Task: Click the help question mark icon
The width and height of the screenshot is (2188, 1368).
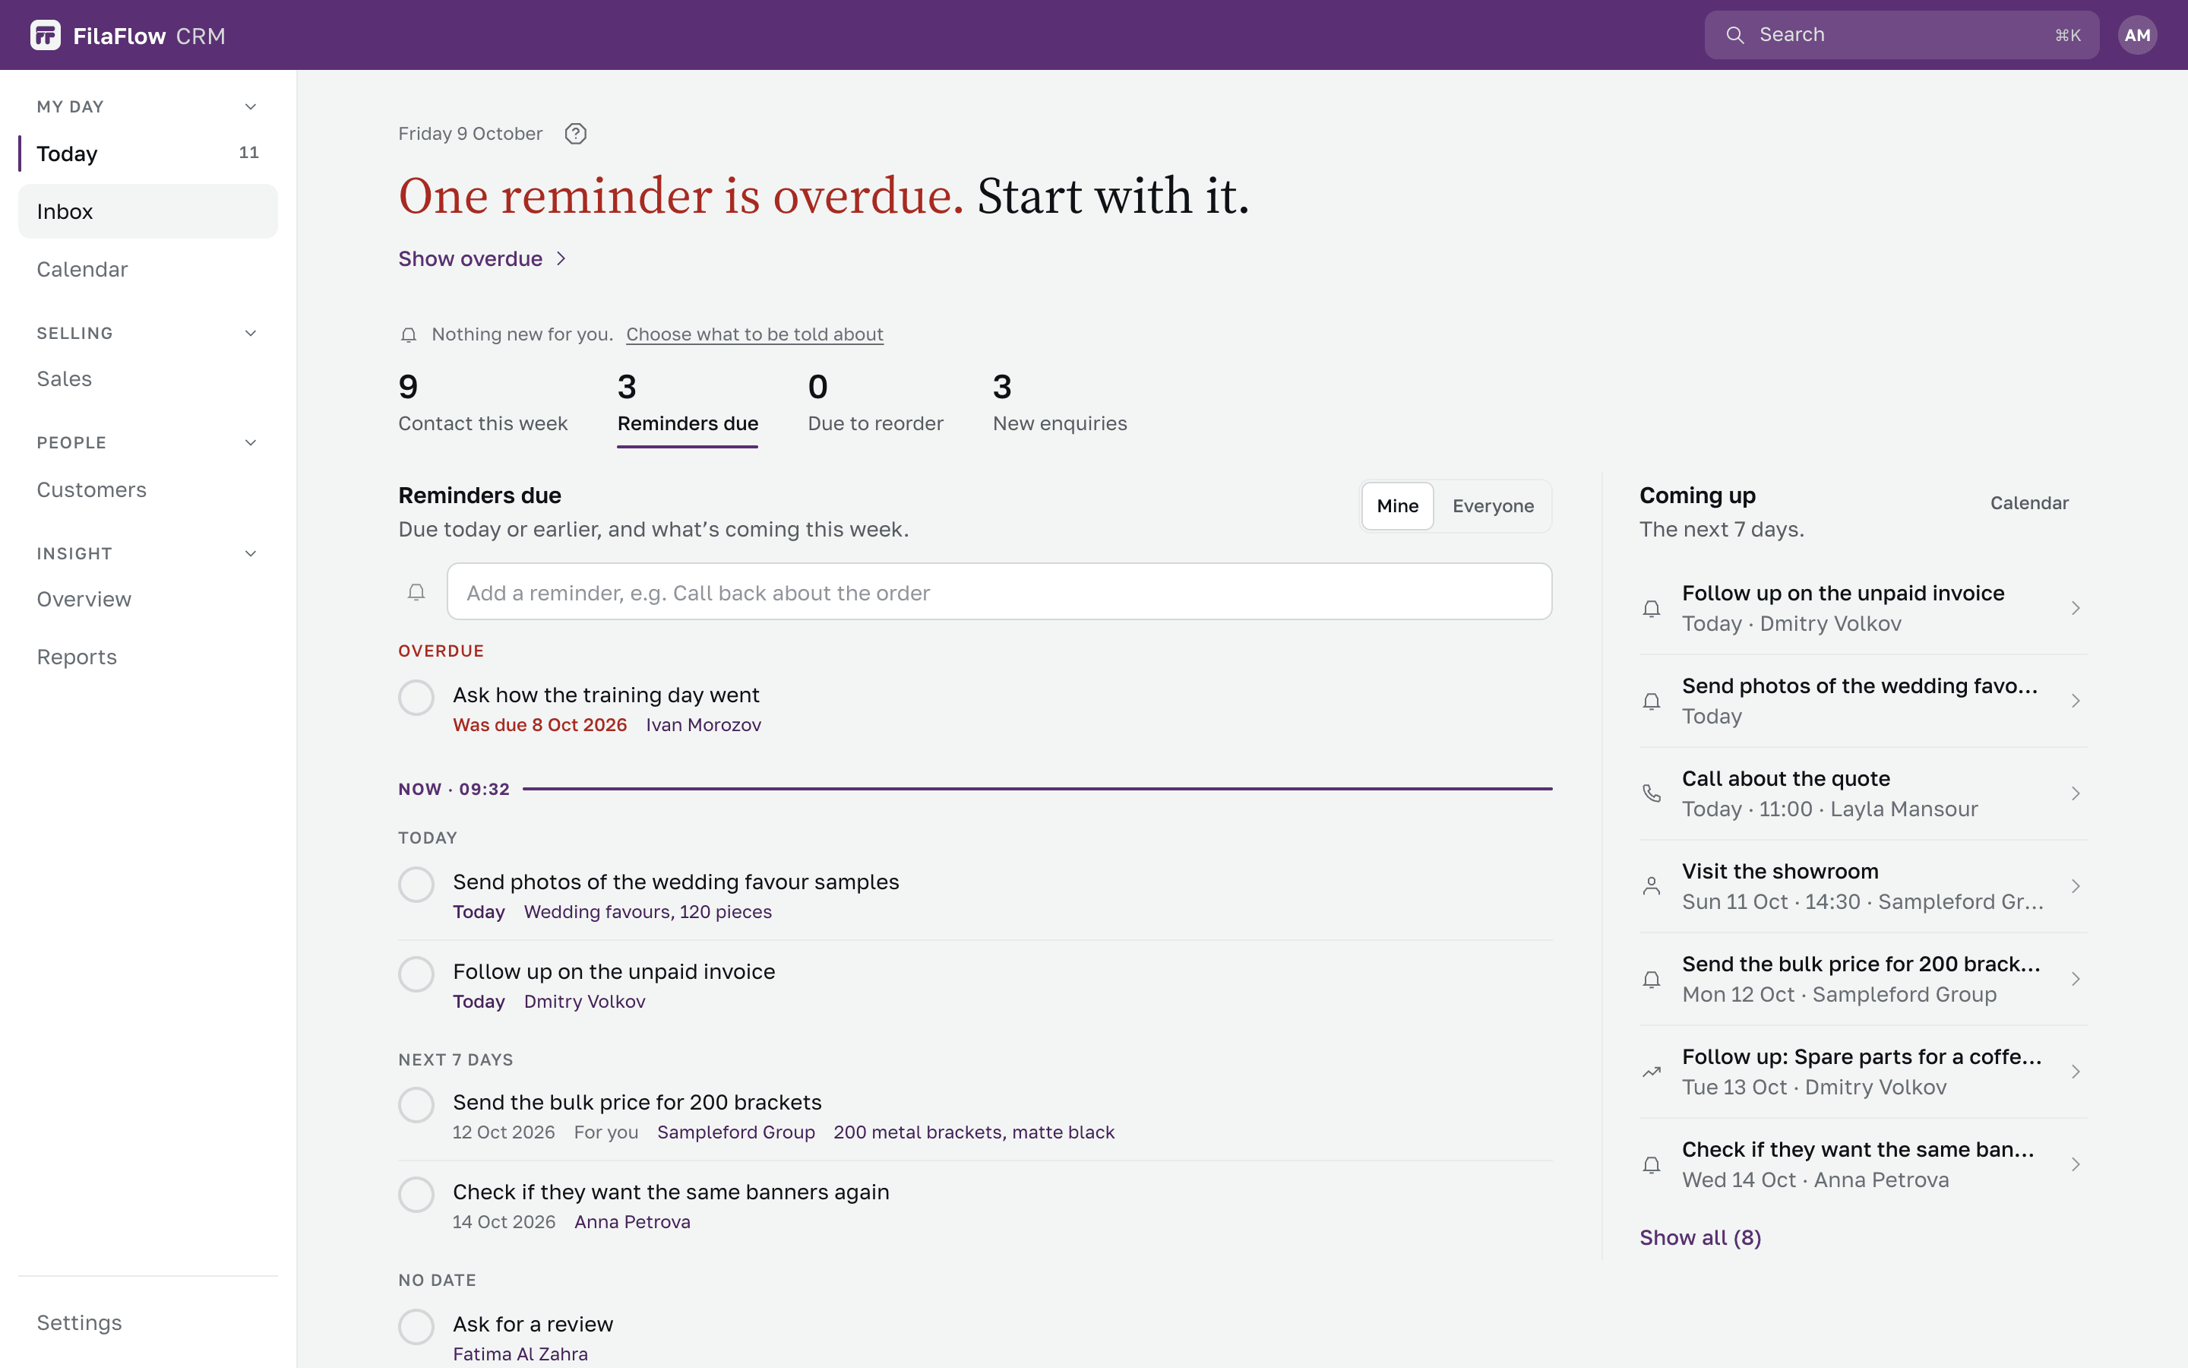Action: (575, 134)
